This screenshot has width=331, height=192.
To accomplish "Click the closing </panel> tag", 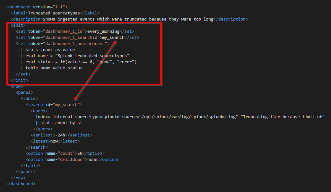I will coord(26,172).
